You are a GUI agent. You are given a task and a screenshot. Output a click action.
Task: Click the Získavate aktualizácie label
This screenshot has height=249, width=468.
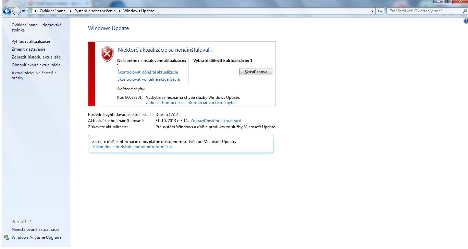(108, 127)
